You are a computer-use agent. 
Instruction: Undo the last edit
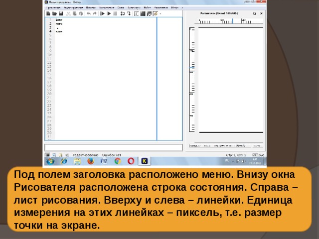pos(89,13)
